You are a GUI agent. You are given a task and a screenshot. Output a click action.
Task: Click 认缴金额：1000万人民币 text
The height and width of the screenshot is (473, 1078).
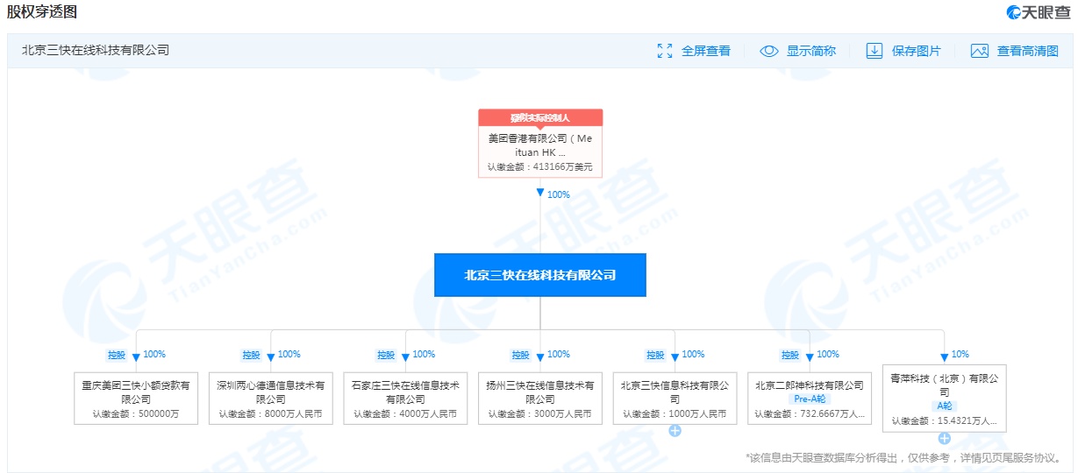click(x=675, y=413)
